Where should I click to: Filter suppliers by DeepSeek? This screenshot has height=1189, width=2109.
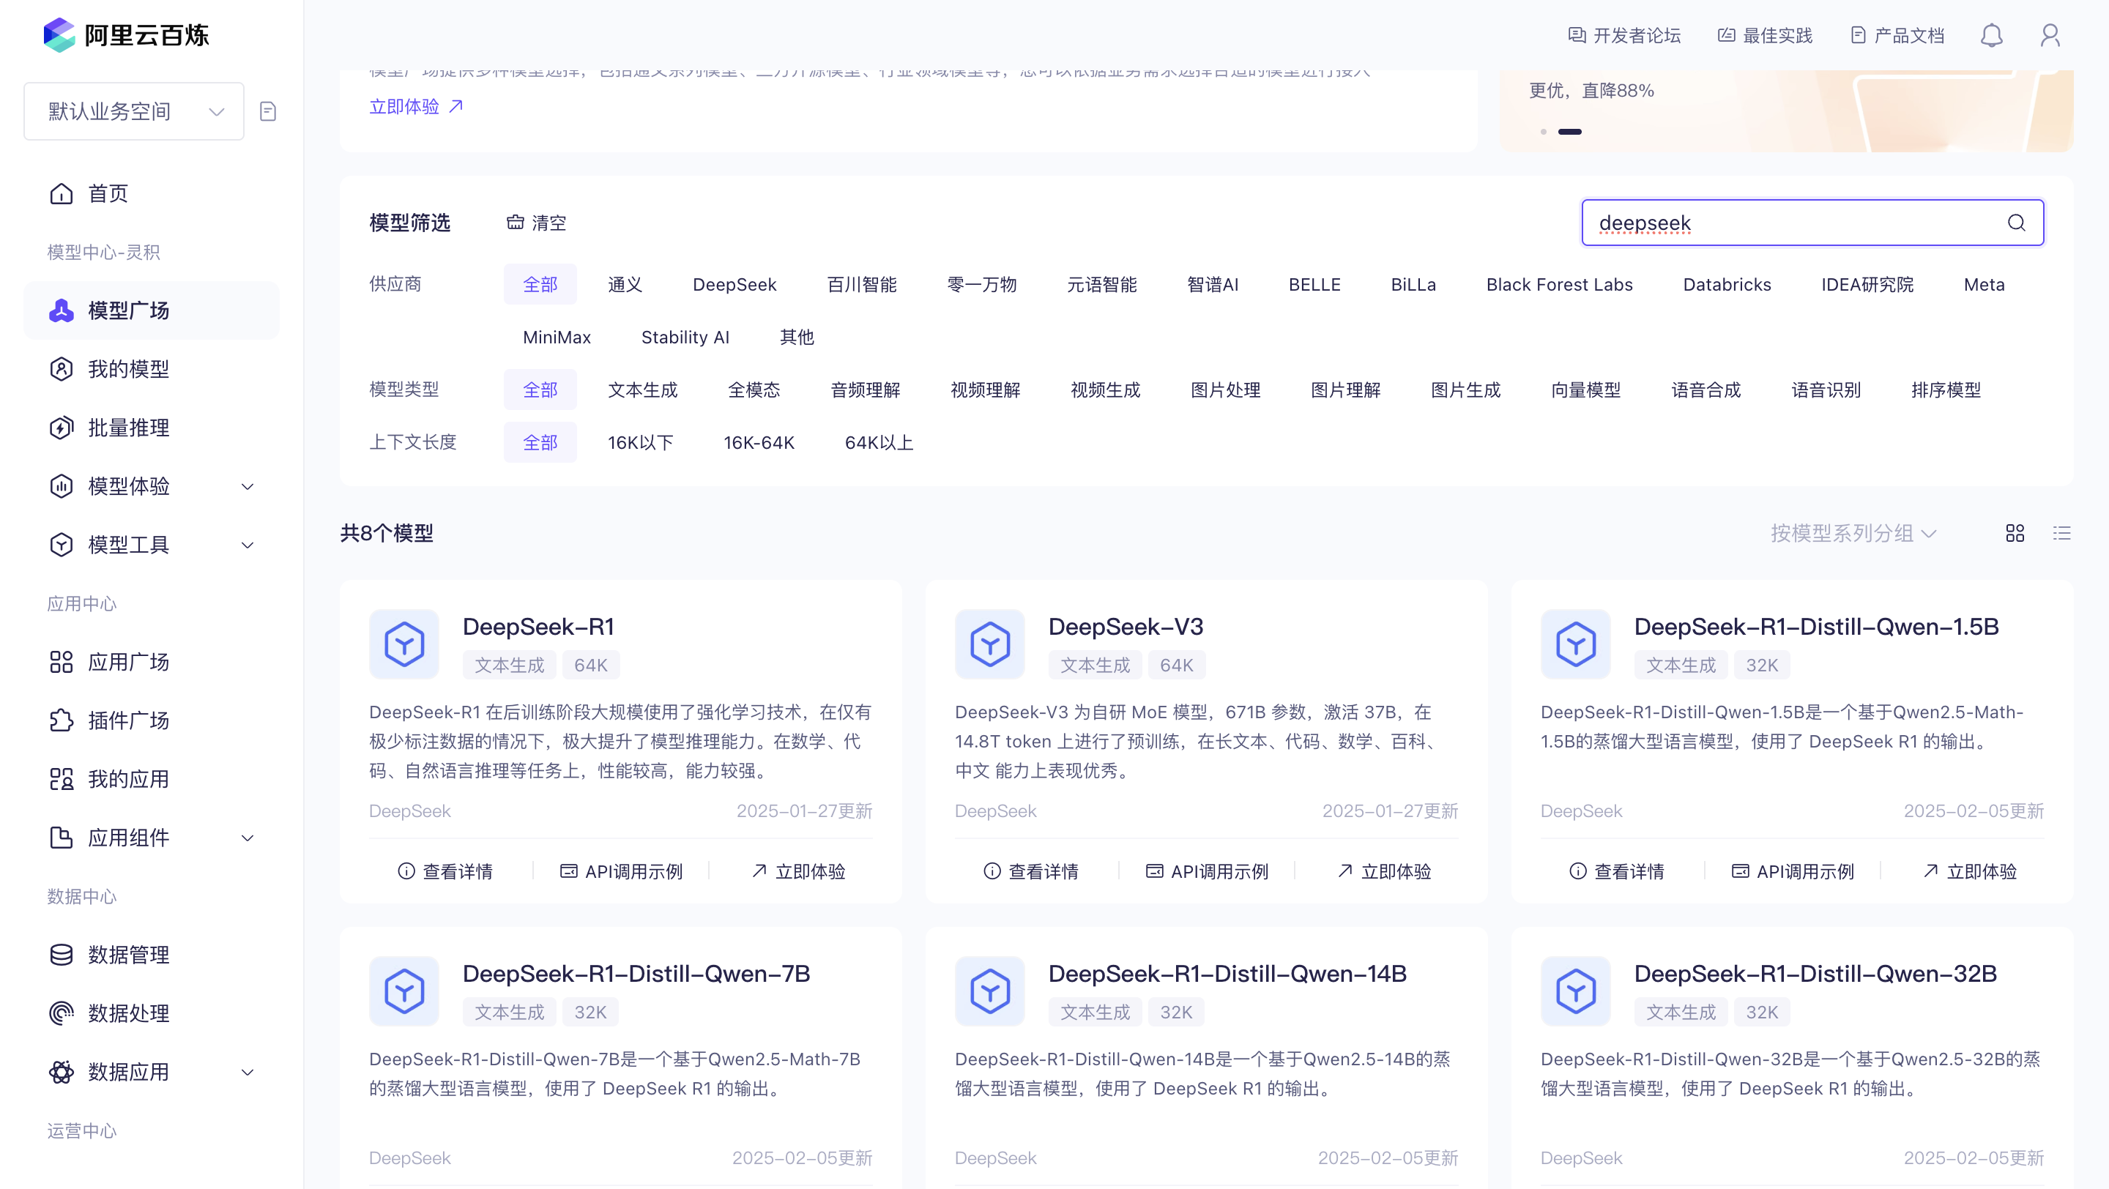734,284
